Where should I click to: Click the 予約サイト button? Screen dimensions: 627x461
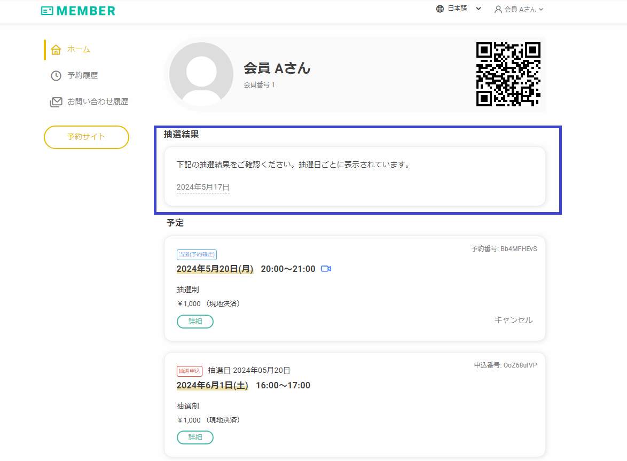tap(87, 137)
